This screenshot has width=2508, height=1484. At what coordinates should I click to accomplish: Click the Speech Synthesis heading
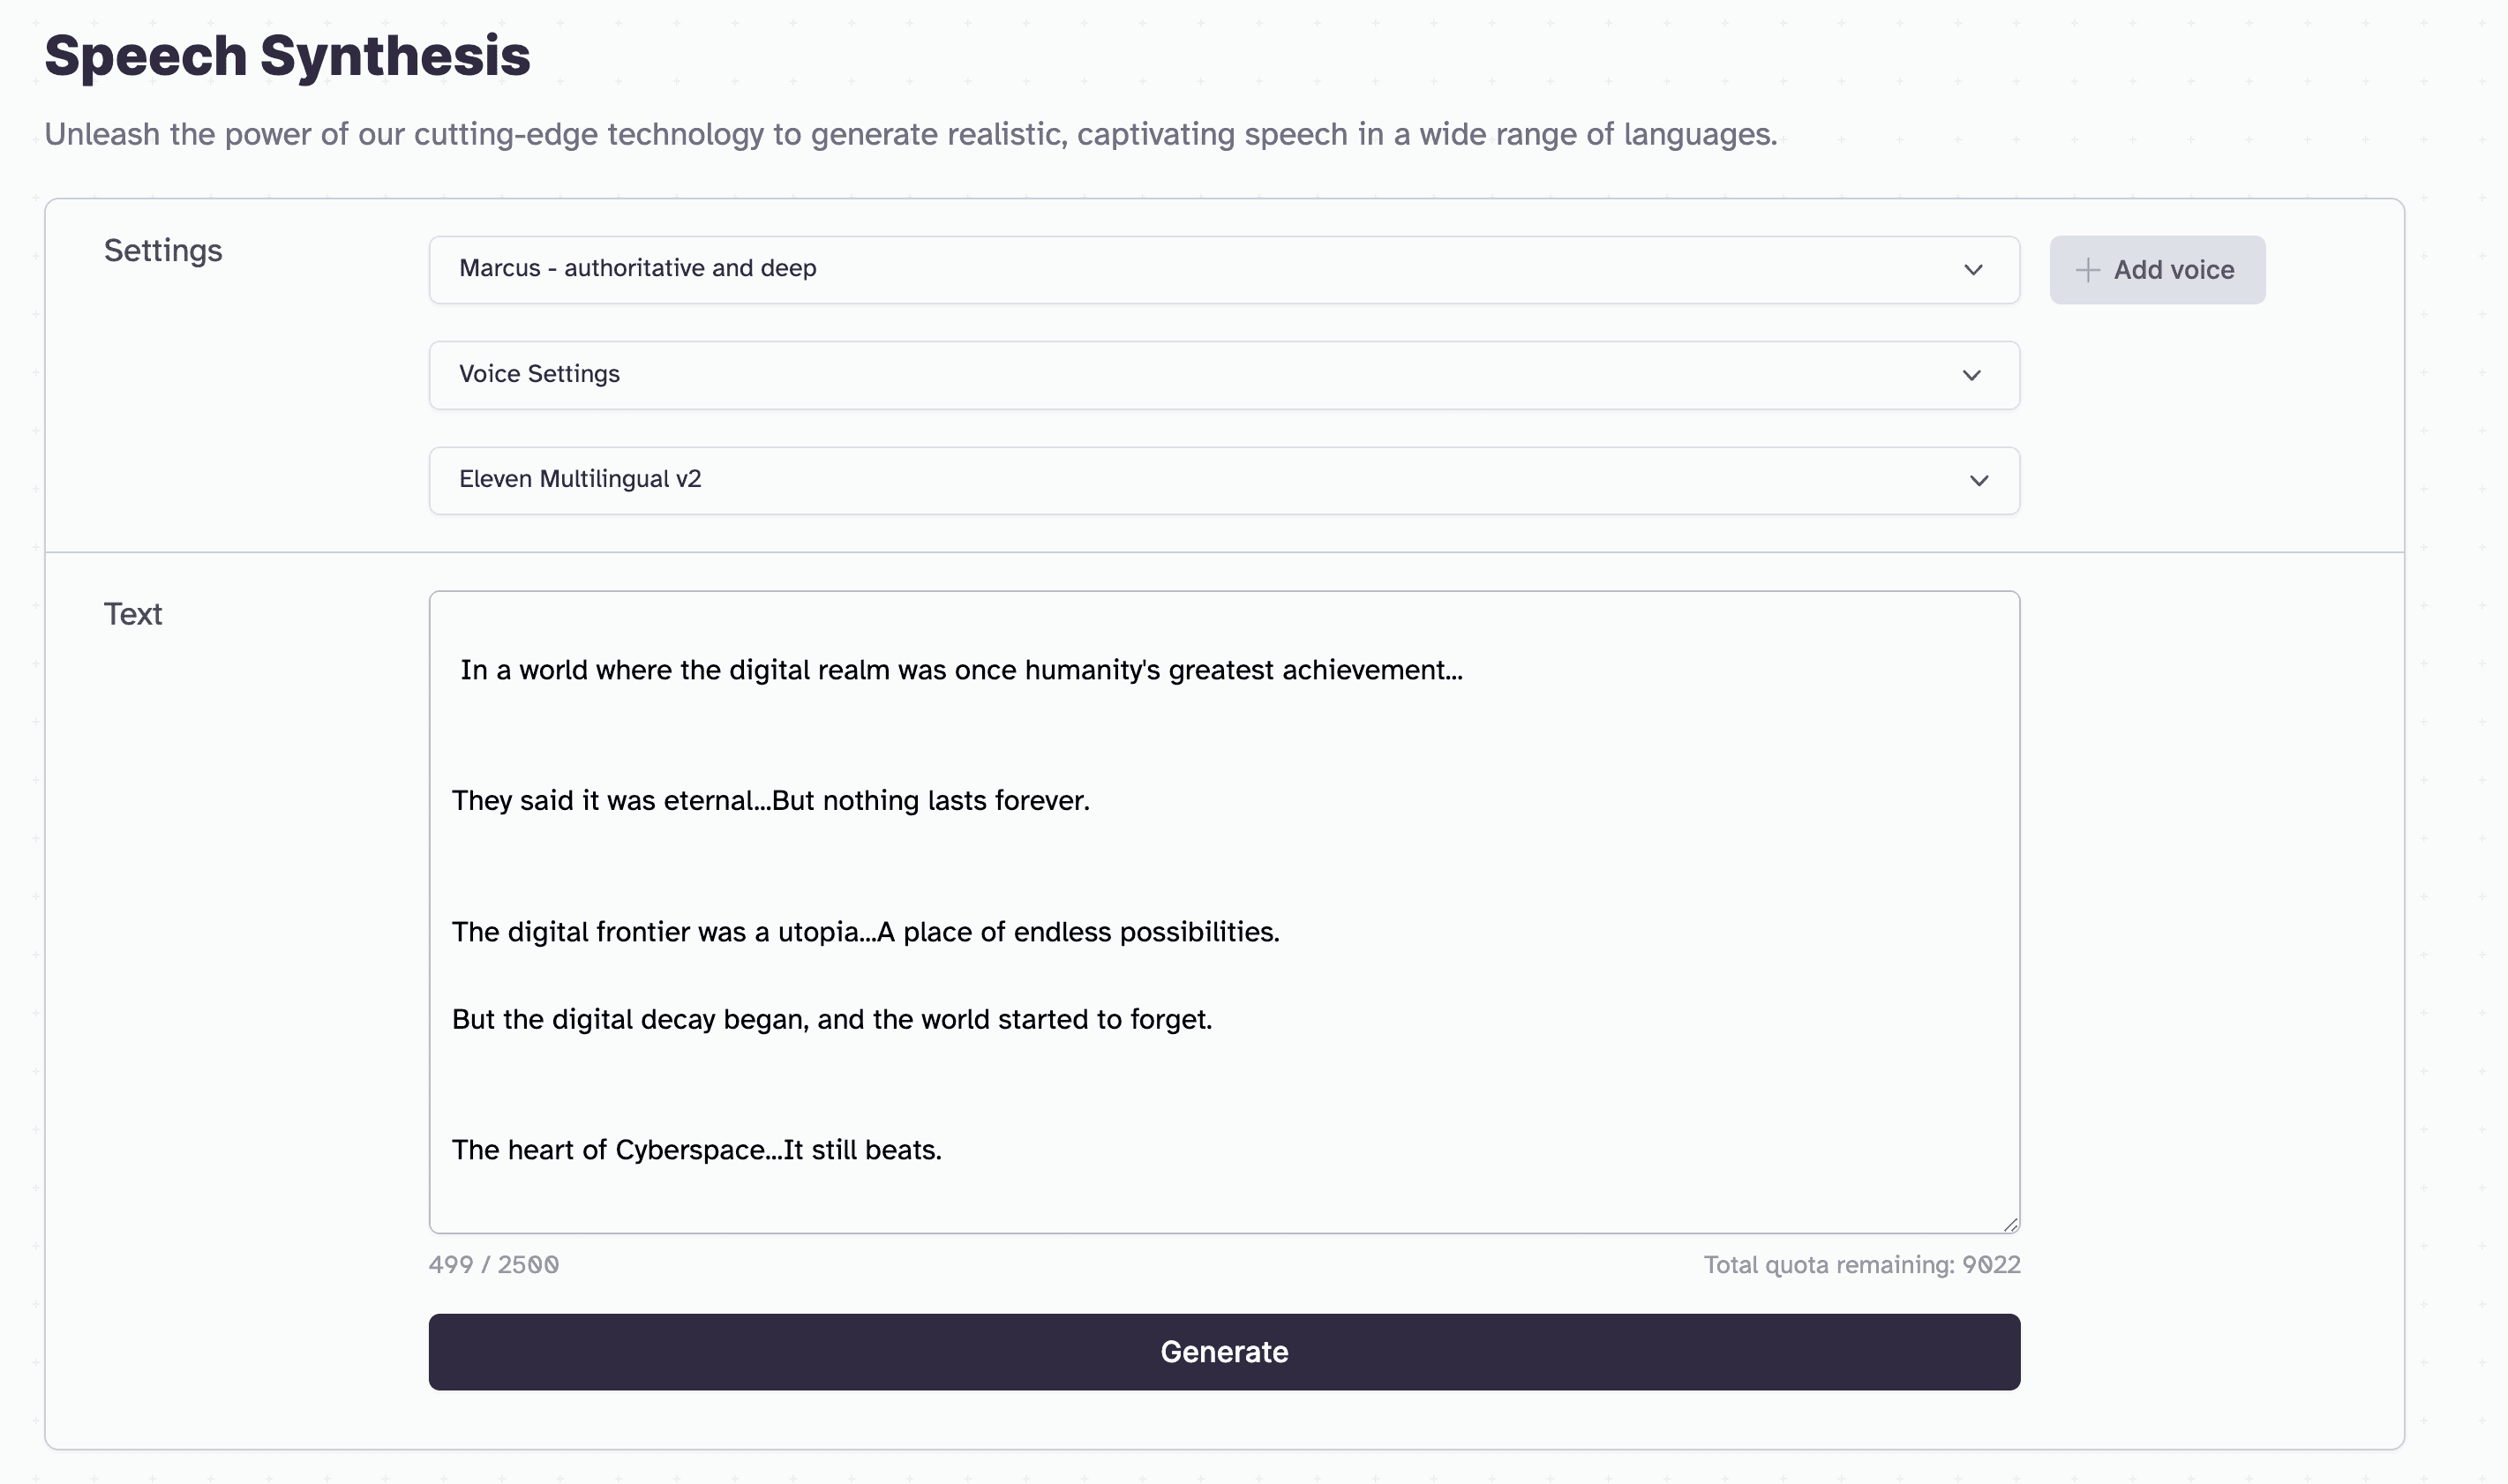pyautogui.click(x=287, y=55)
